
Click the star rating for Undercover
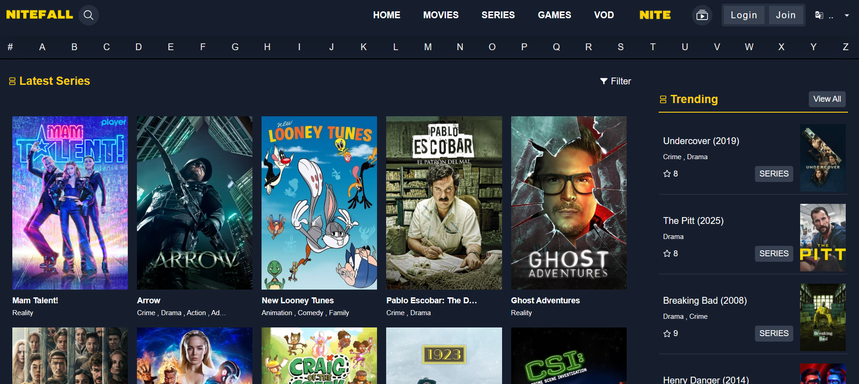[x=670, y=174]
